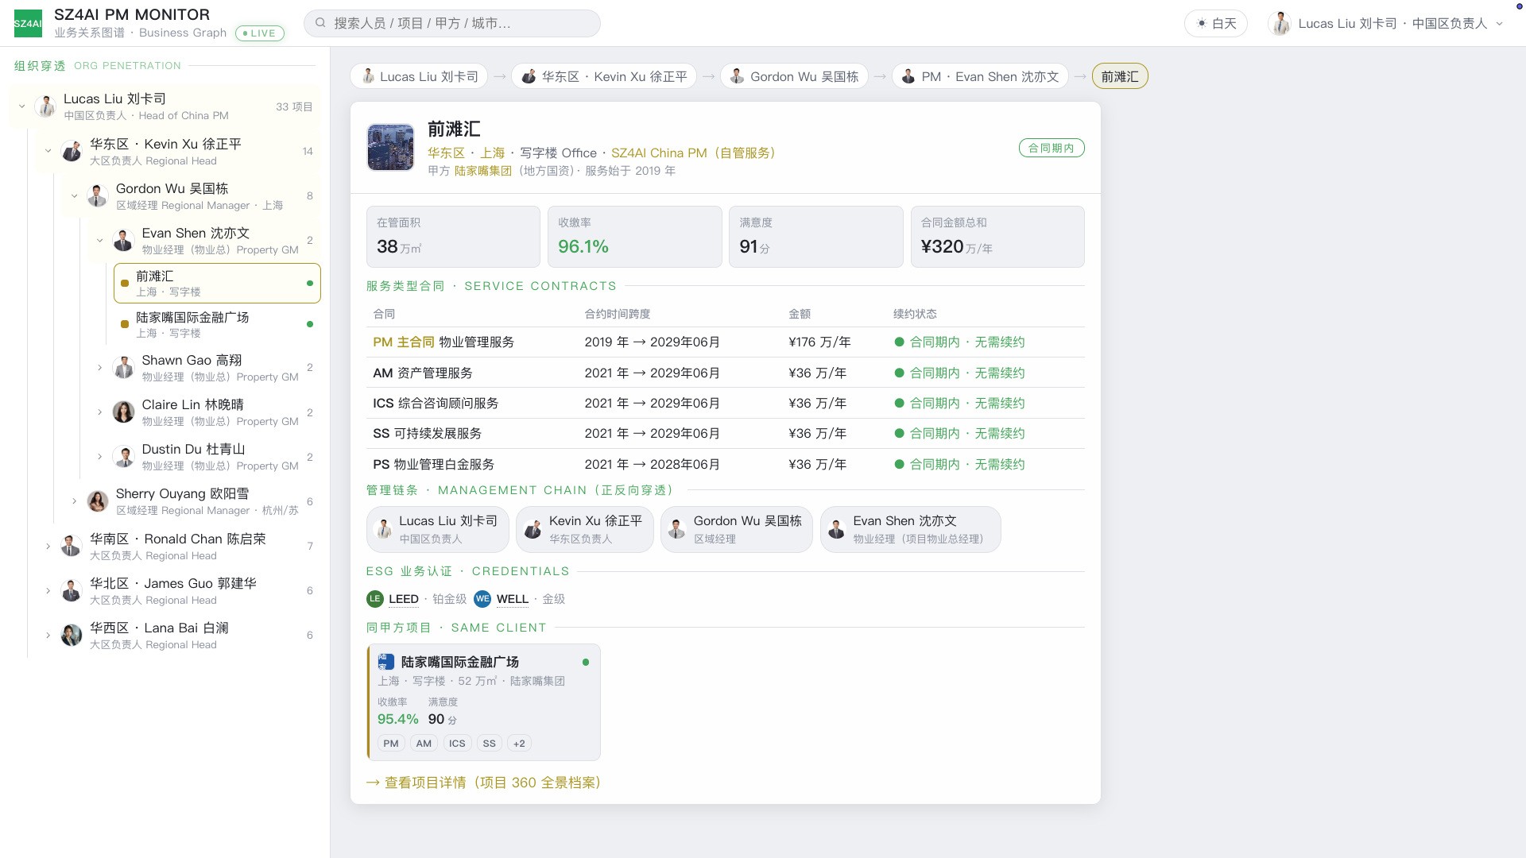Expand the 华北区 James Guo tree node
The height and width of the screenshot is (858, 1526).
point(48,590)
